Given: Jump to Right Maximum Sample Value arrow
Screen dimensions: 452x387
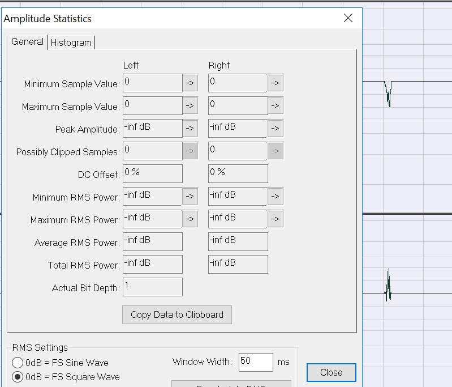Looking at the screenshot, I should 275,106.
